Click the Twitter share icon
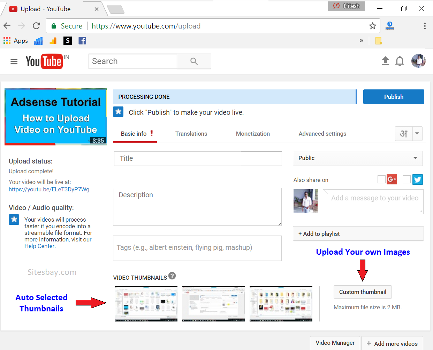 (418, 179)
